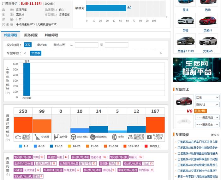Click the 车身附件及电器 影音系统故障 31 tag

pyautogui.click(x=35, y=164)
